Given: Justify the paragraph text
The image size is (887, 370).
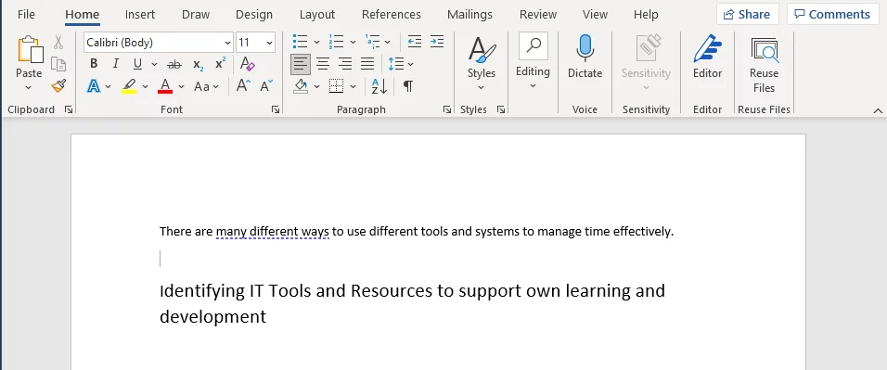Looking at the screenshot, I should [367, 64].
